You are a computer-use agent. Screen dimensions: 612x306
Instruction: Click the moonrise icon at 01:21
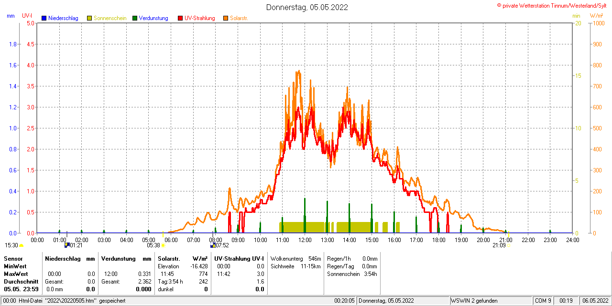[x=67, y=245]
